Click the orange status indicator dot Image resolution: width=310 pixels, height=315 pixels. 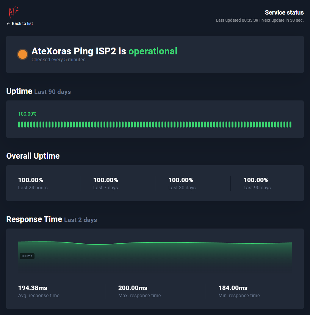pyautogui.click(x=23, y=54)
